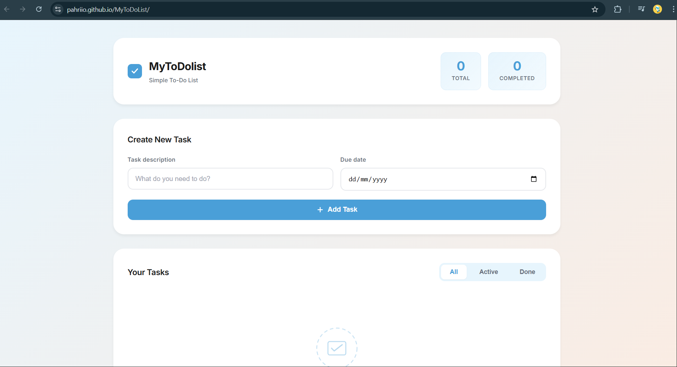This screenshot has width=677, height=367.
Task: Click the Completed tasks counter card
Action: point(517,71)
